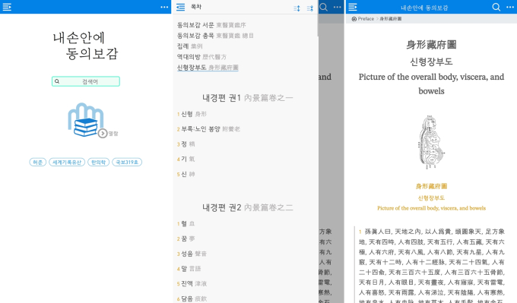Tap the black 신형장부도 subtitle under the title
Screen dimensions: 517x303
click(431, 62)
